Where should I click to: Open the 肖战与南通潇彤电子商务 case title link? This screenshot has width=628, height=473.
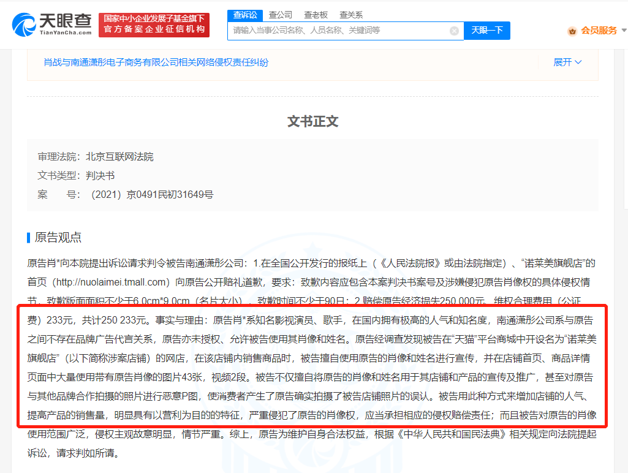tap(156, 62)
